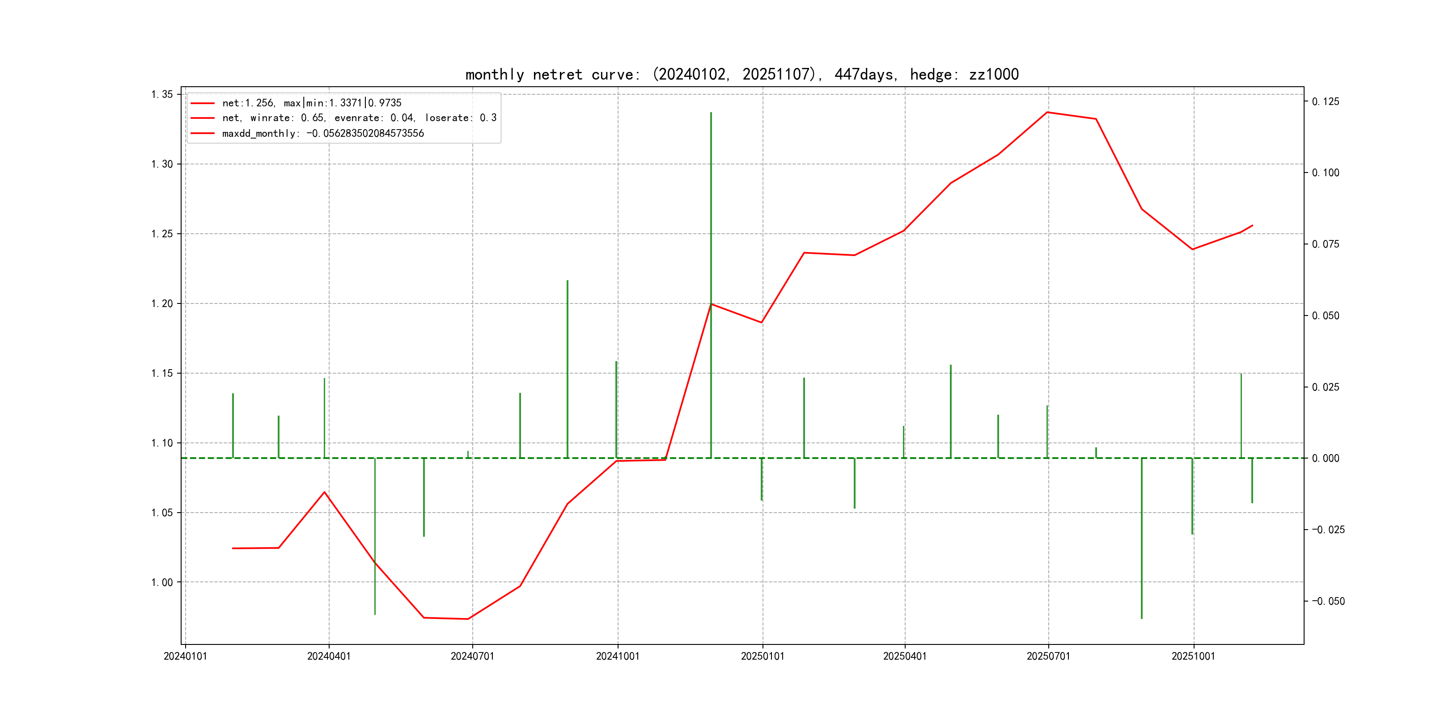Click the 0.000 right axis tick label
Screen dimensions: 1449x724
pyautogui.click(x=1326, y=458)
